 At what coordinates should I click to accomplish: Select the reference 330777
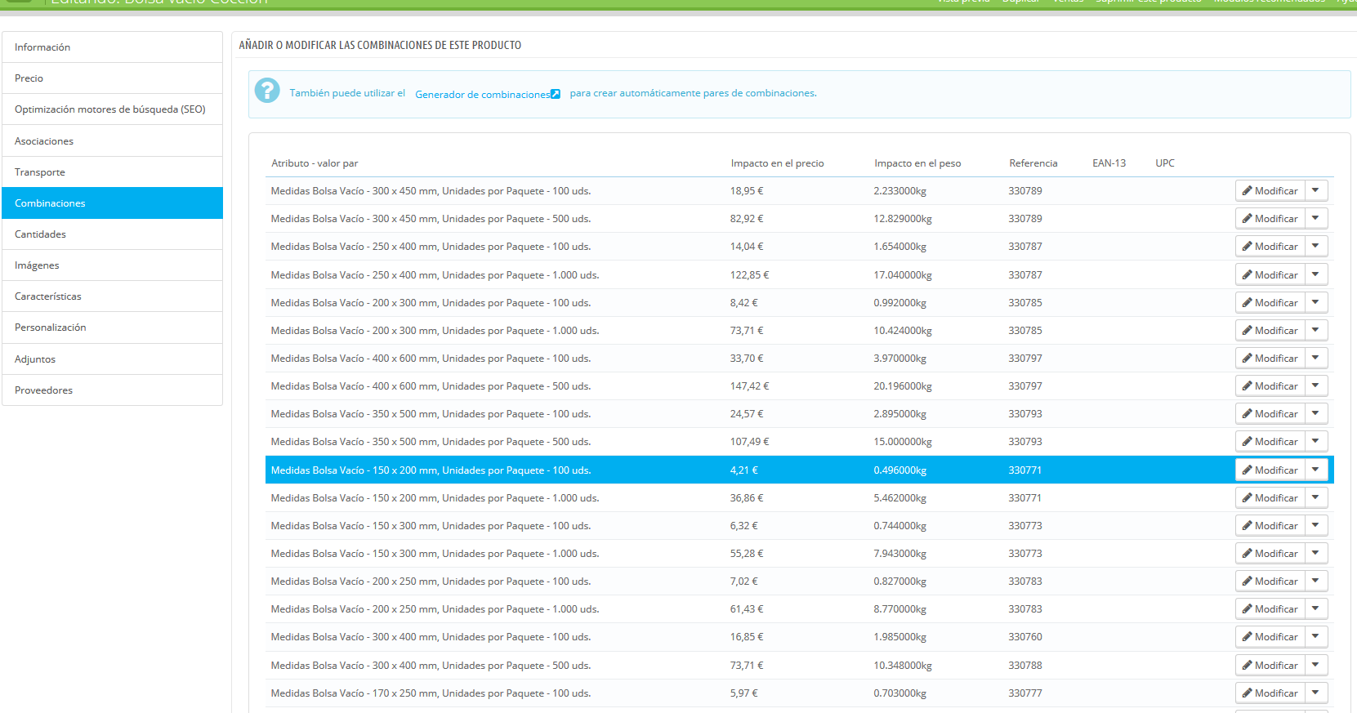point(1025,693)
